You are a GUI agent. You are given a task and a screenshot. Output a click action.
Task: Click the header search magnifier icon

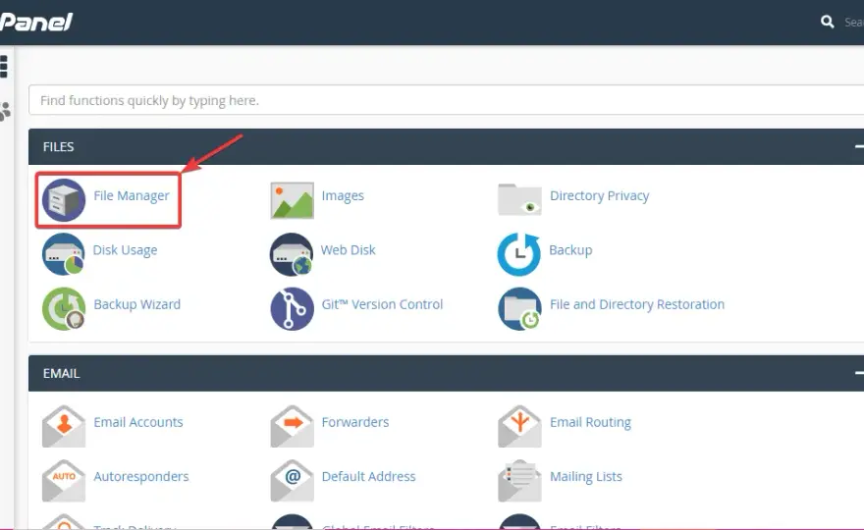tap(827, 22)
